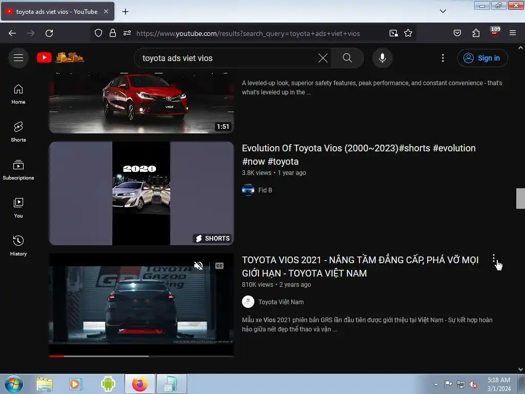Image resolution: width=525 pixels, height=394 pixels.
Task: List all tabs dropdown arrow
Action: [x=442, y=11]
